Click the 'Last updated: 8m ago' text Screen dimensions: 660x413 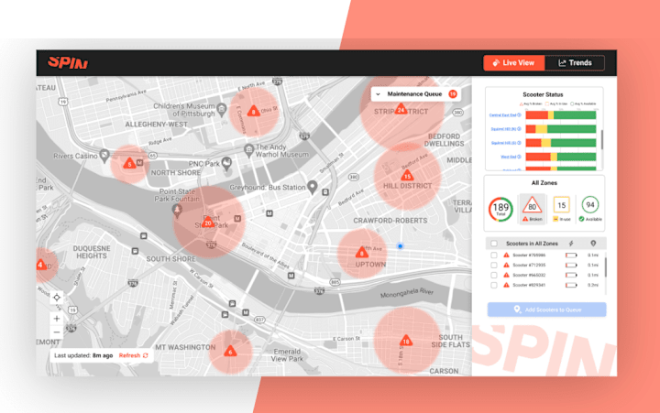point(83,356)
